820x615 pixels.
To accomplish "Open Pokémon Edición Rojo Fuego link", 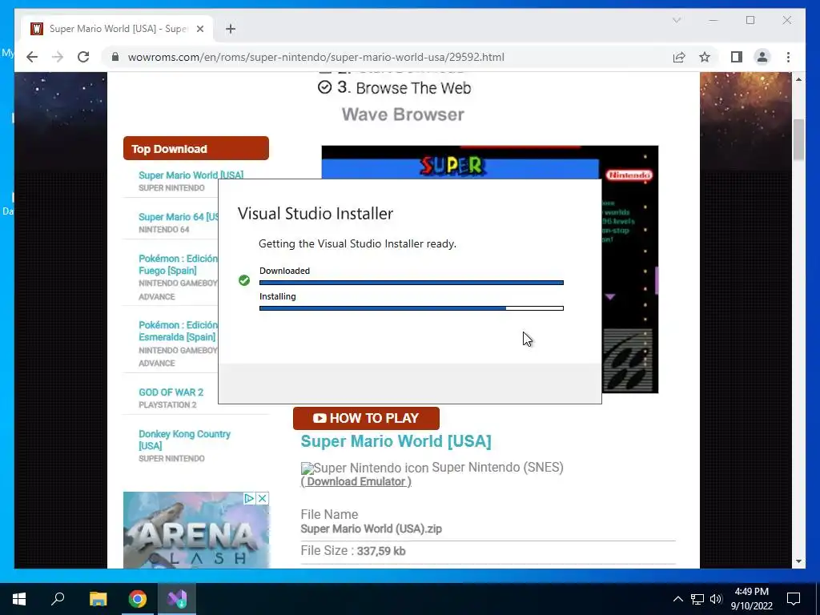I will pyautogui.click(x=178, y=264).
